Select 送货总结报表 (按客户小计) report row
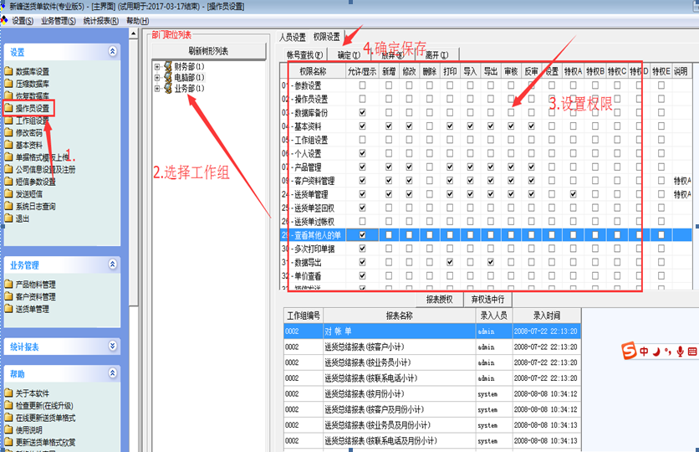Screen dimensions: 699x452 [432, 347]
